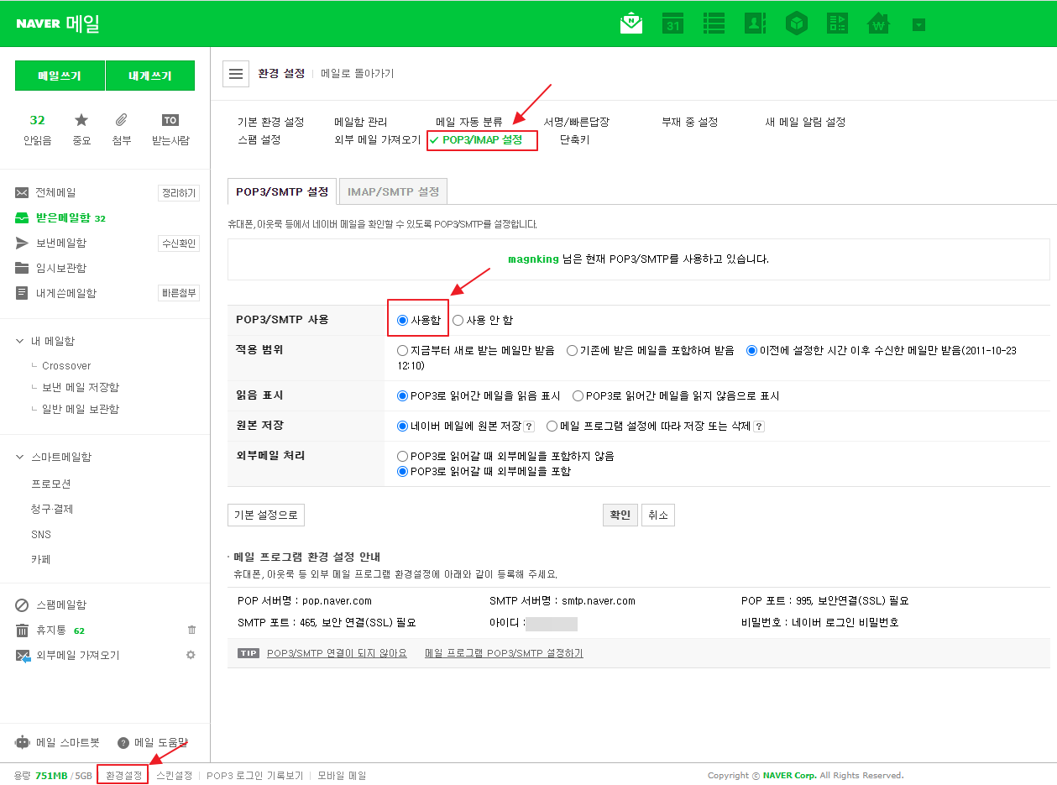Open 메일함 관리 settings menu
The width and height of the screenshot is (1057, 785).
click(x=361, y=123)
